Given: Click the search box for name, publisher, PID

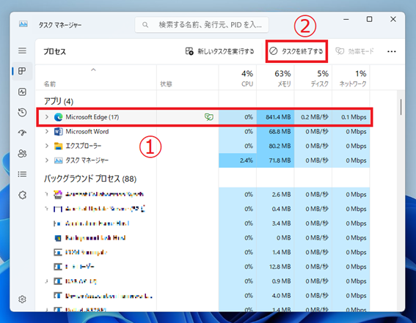Looking at the screenshot, I should tap(202, 25).
